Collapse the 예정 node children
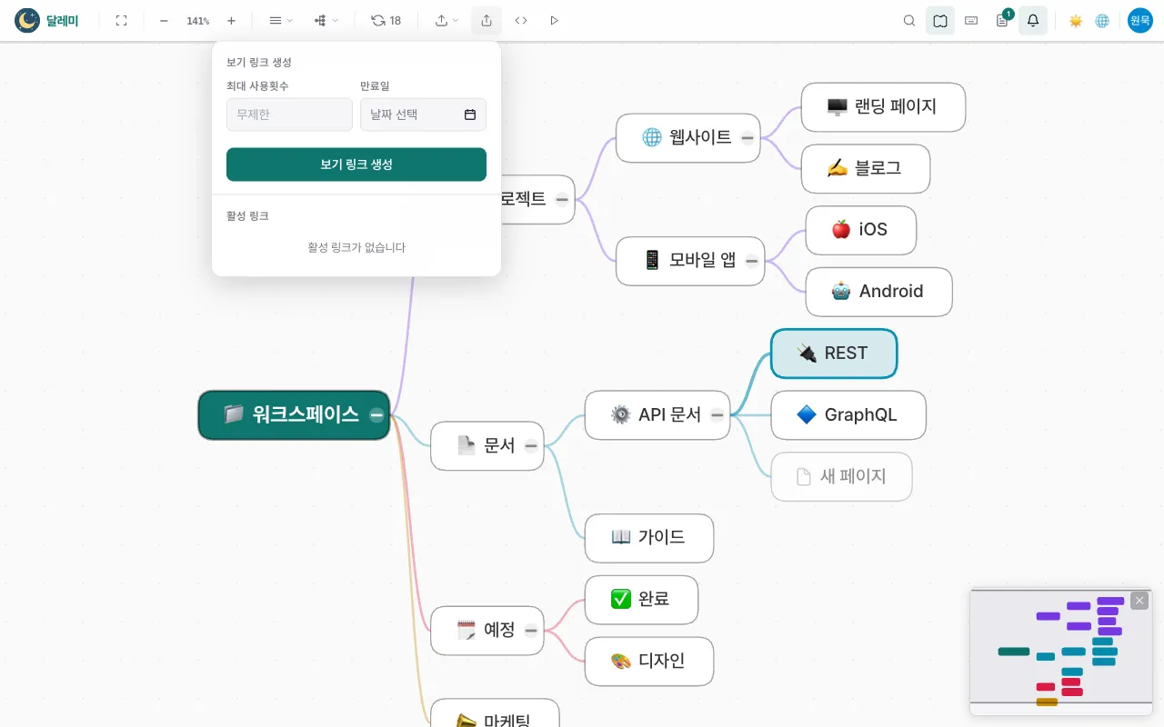 531,631
